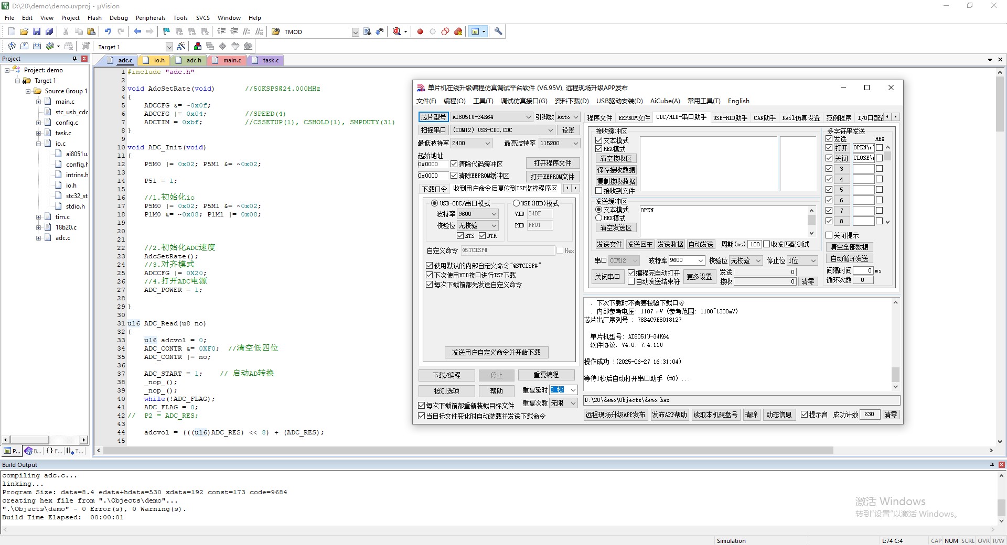This screenshot has height=545, width=1007.
Task: Click the Manage Run-Time Environment diamond icon
Action: [222, 46]
